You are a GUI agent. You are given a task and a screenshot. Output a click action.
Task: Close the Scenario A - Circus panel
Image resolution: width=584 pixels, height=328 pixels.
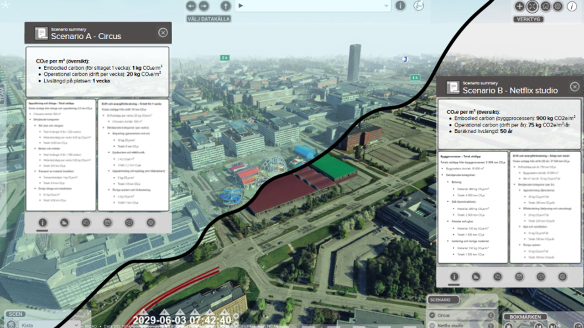(163, 33)
